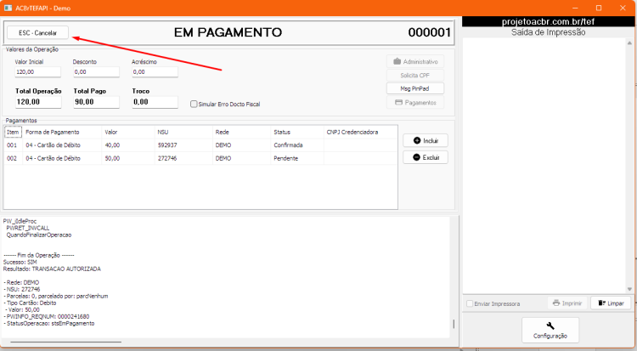Click the Msg PinPad button
This screenshot has width=637, height=351.
[x=414, y=88]
